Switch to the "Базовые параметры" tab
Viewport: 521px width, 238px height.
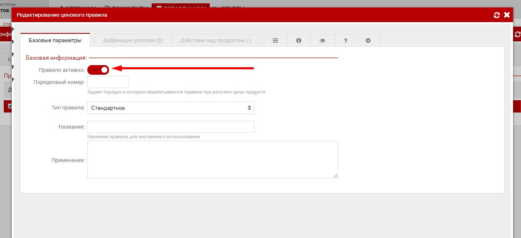click(55, 41)
